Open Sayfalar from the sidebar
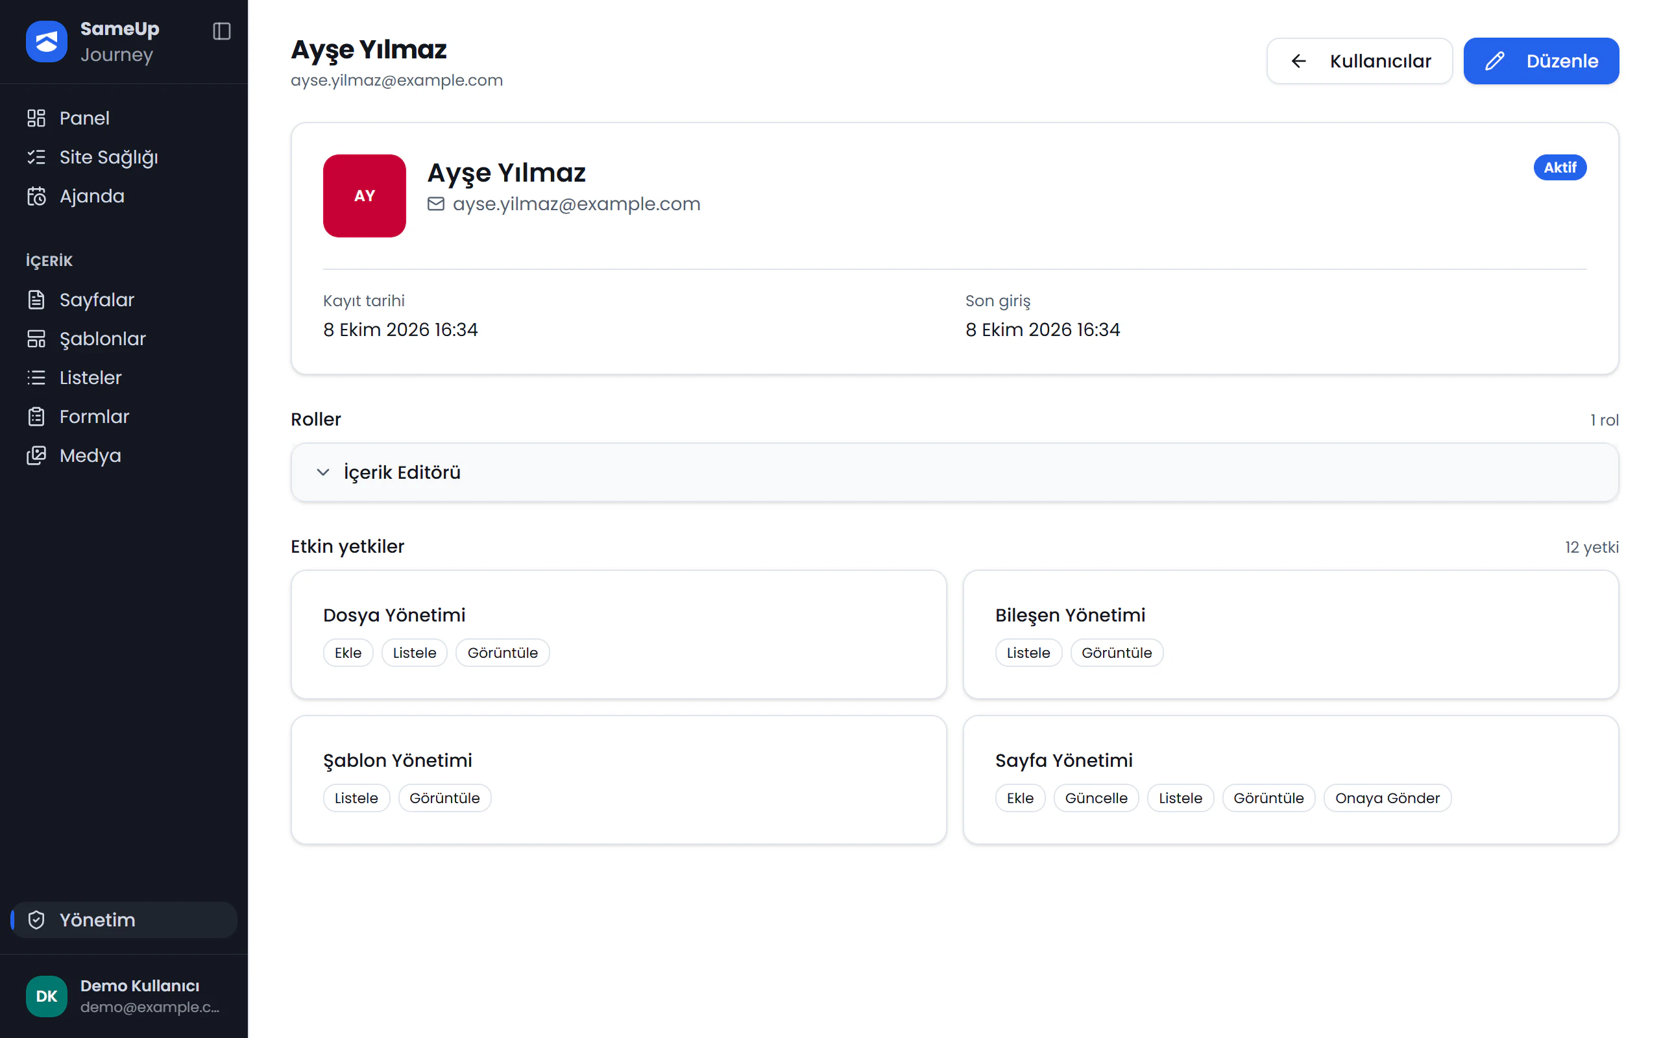 coord(123,300)
